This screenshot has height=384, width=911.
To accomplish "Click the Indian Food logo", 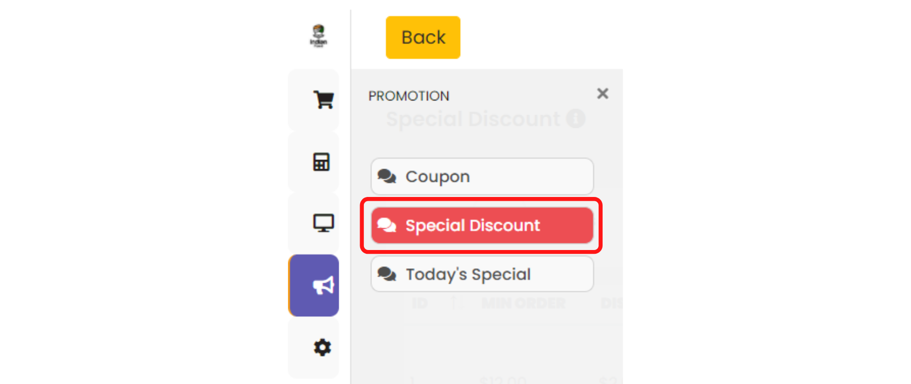I will coord(318,36).
